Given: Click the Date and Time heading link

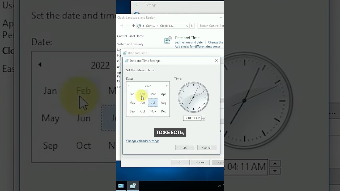Looking at the screenshot, I should point(187,38).
